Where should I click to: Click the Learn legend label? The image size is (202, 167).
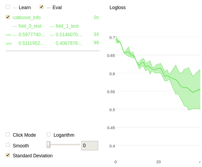[25, 8]
